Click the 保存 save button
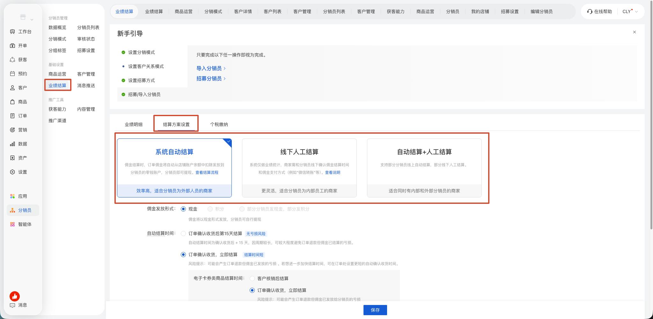Screen dimensions: 653x319 (x=375, y=310)
